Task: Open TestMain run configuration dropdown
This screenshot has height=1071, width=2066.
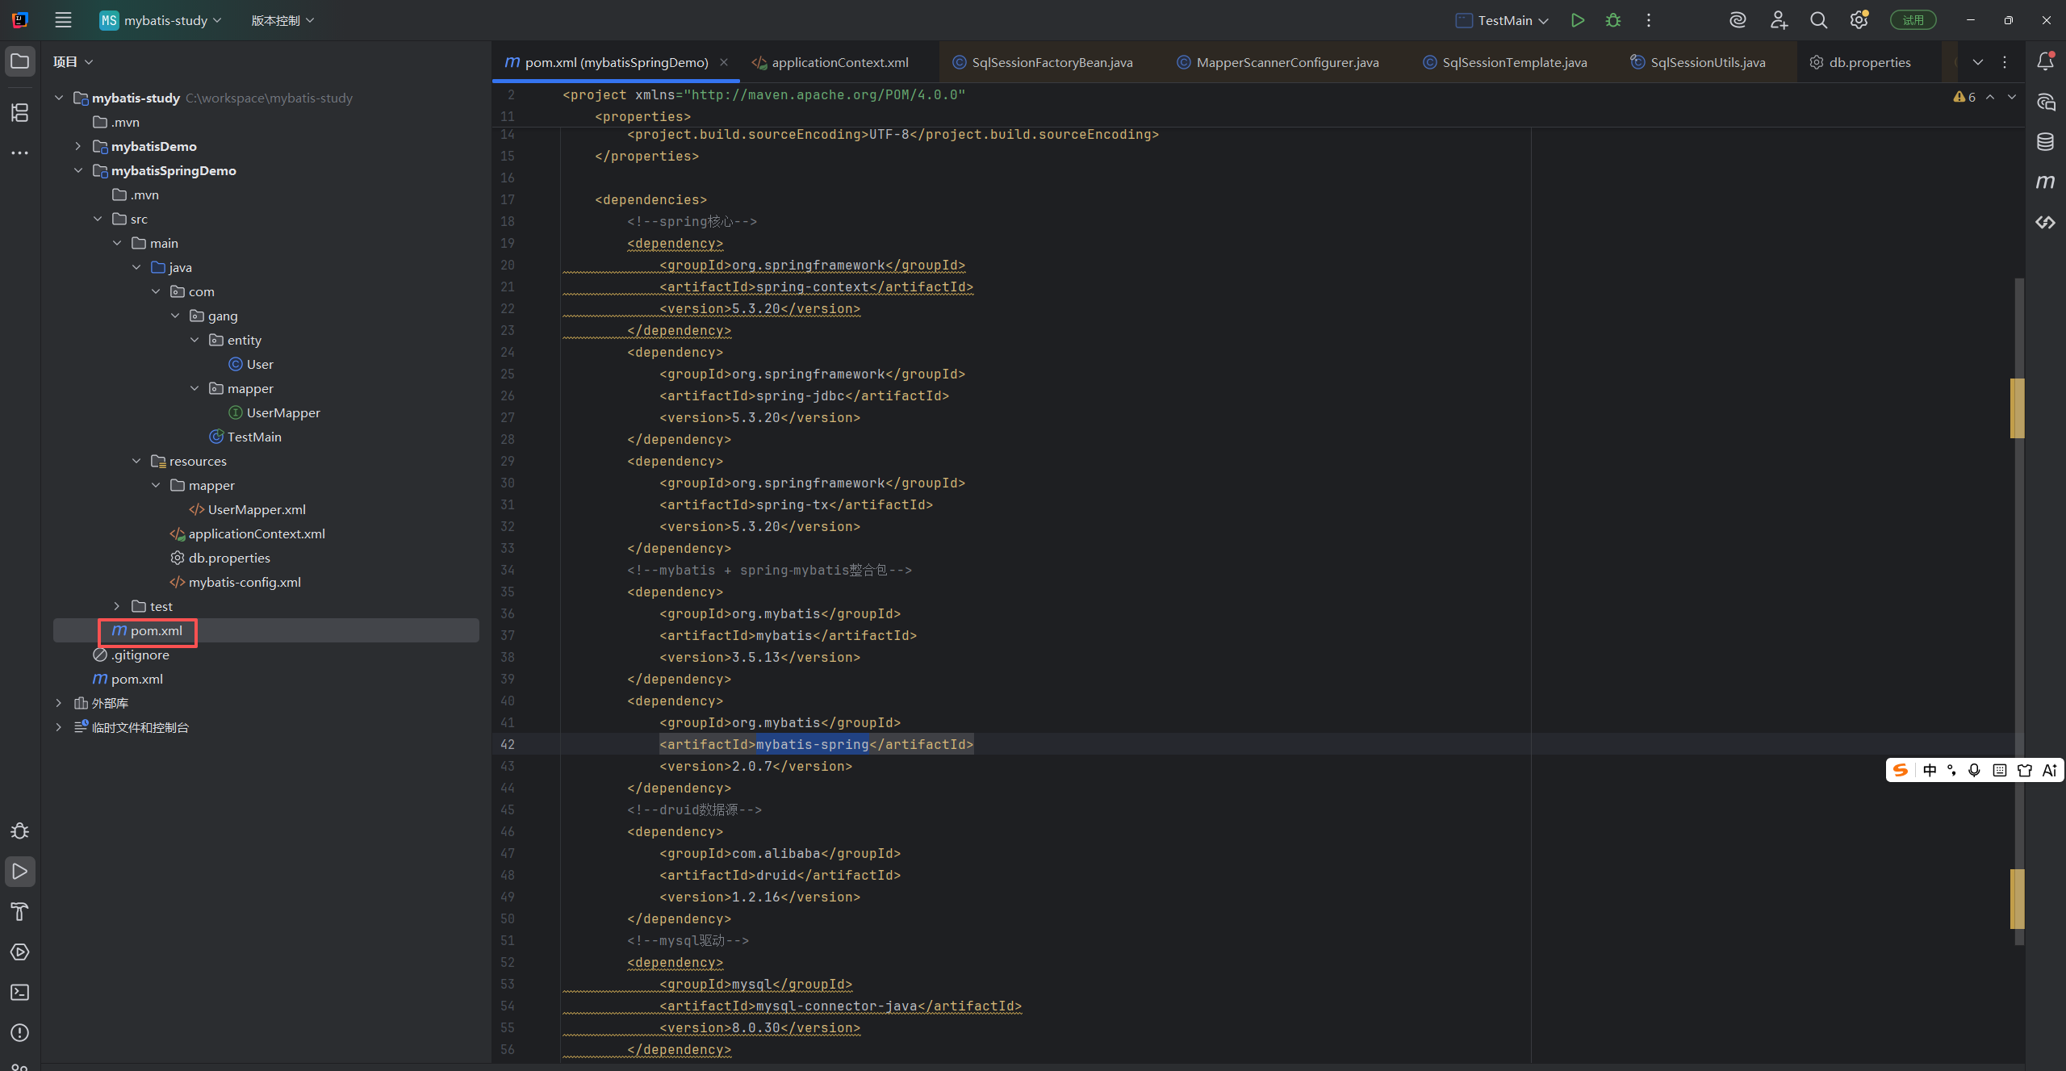Action: tap(1503, 20)
